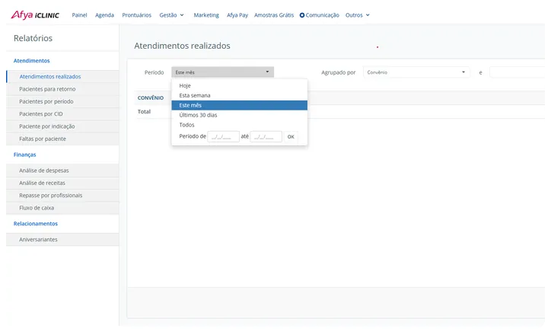Image resolution: width=551 pixels, height=335 pixels.
Task: Open Pacientes para retorno report
Action: [62, 89]
